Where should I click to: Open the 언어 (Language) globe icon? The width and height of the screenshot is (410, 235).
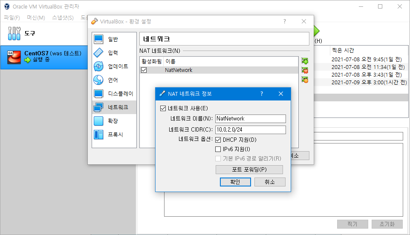click(98, 80)
